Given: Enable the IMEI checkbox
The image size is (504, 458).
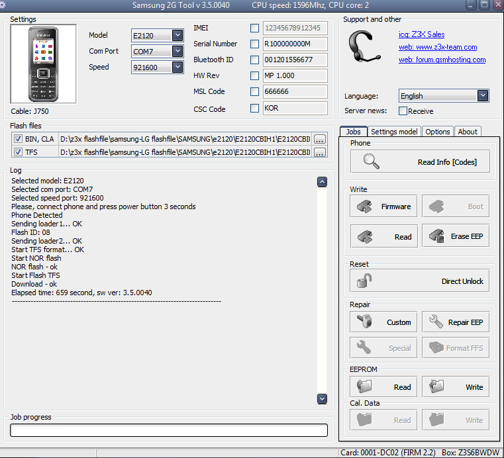Looking at the screenshot, I should point(254,28).
